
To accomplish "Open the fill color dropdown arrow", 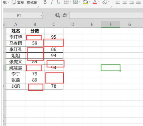I will tap(89, 2).
